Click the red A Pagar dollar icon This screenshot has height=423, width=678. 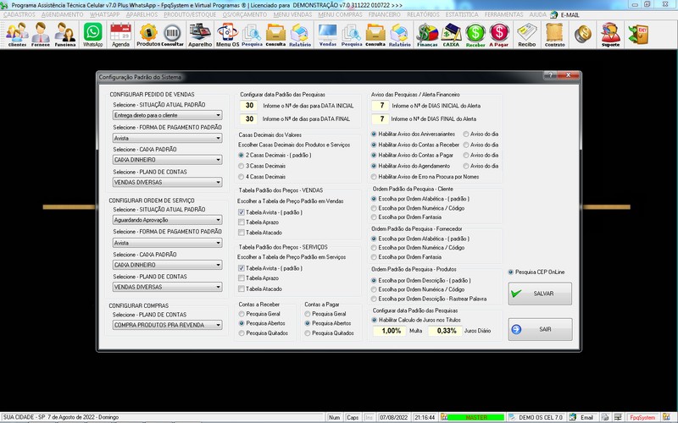tap(499, 35)
